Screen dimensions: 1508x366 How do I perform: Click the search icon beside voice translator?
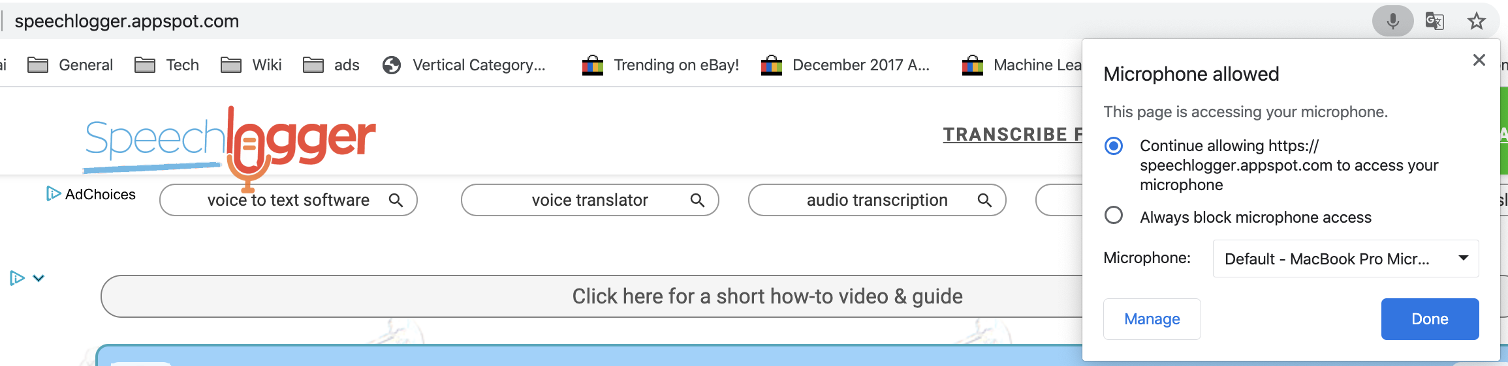point(697,200)
